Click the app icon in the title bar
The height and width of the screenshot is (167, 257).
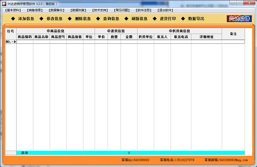pyautogui.click(x=4, y=3)
